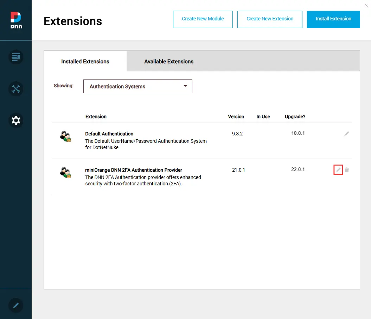Viewport: 371px width, 319px height.
Task: Switch to the Installed Extensions tab
Action: pyautogui.click(x=85, y=61)
